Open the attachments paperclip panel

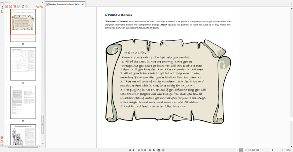point(2,141)
